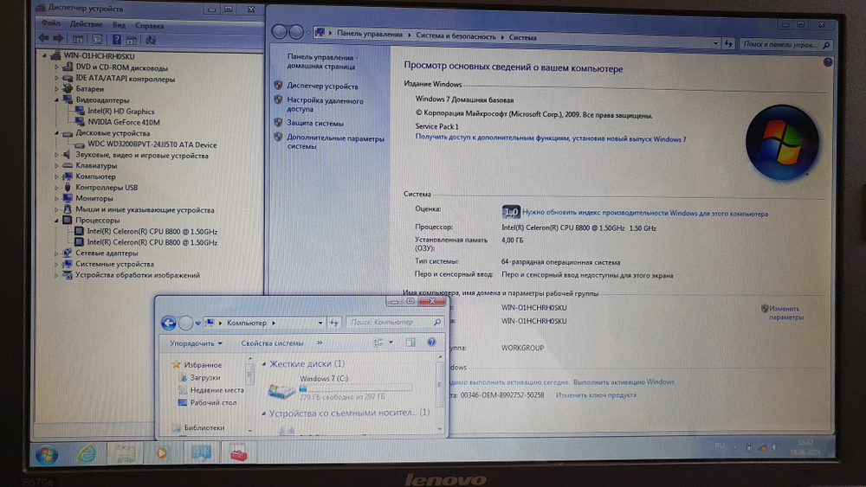Open Дополнительные параметры системы link
This screenshot has width=866, height=487.
[335, 143]
